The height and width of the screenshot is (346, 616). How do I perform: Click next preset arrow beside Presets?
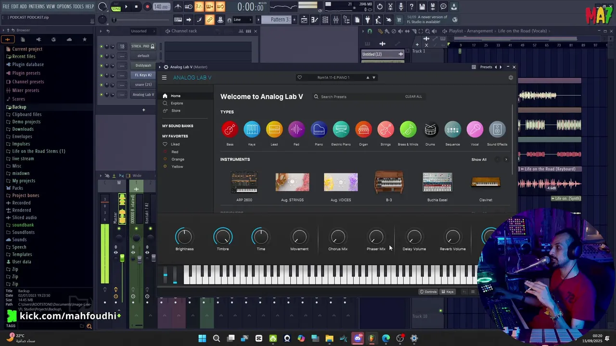point(500,67)
